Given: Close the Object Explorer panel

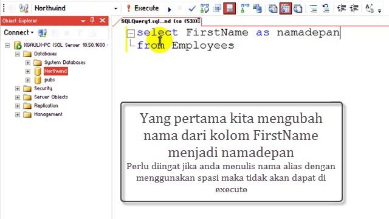Looking at the screenshot, I should 103,20.
